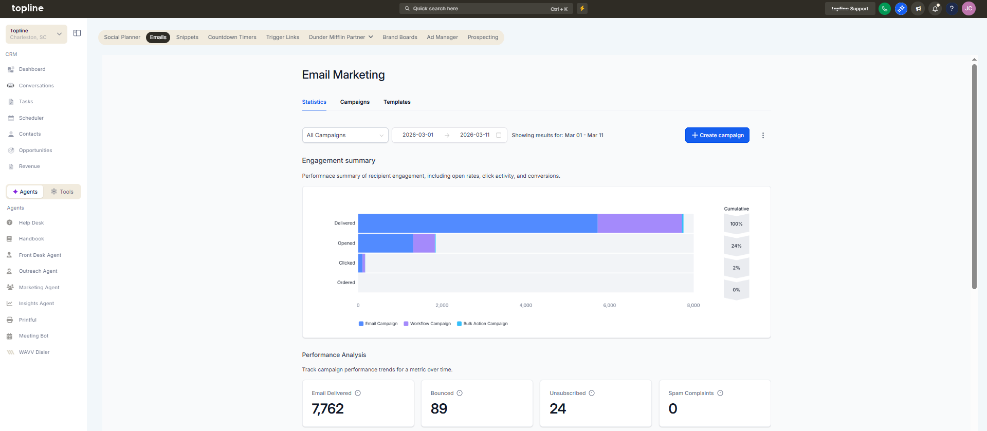Expand the Topline Charleston location switcher
Screen dimensions: 987x431
36,34
